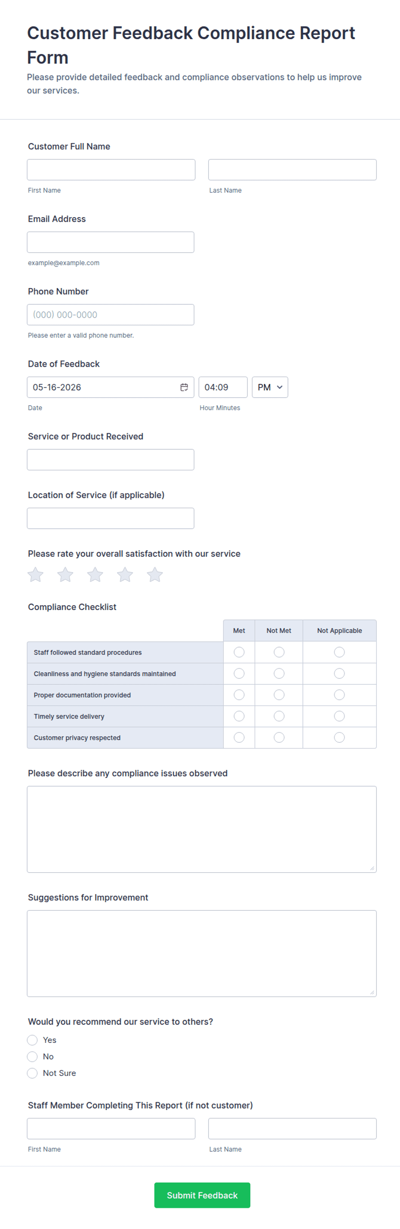Mark cleanliness standards as Not Met
This screenshot has height=1229, width=400.
tap(279, 673)
